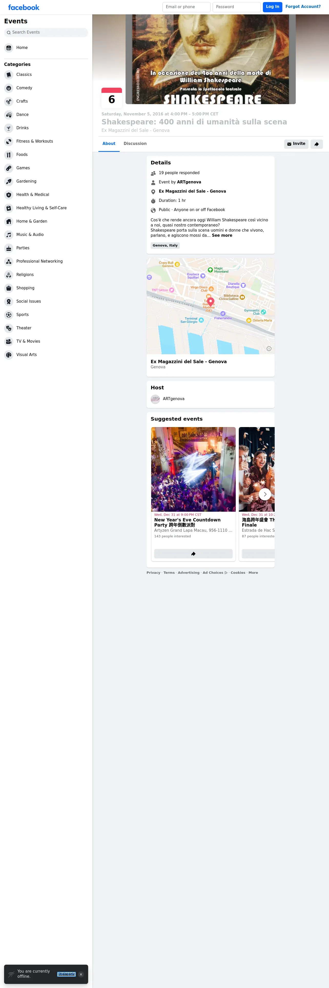Open the Classics category icon
Image resolution: width=329 pixels, height=988 pixels.
click(x=9, y=75)
